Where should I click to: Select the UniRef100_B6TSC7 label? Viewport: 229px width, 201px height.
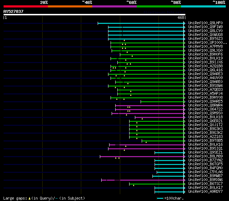(205, 184)
